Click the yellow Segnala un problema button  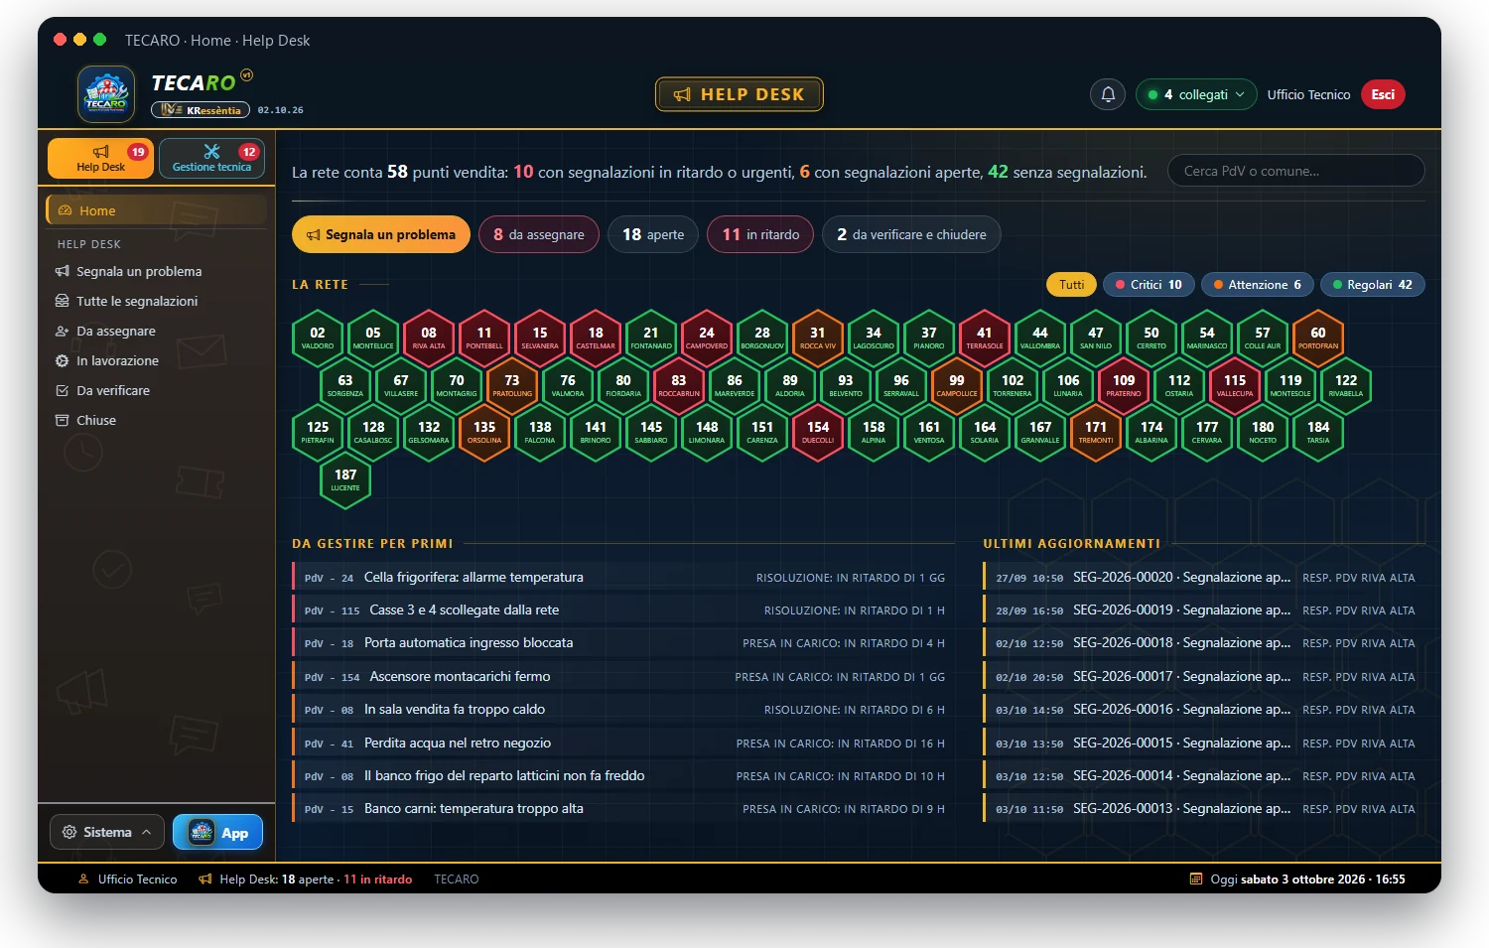(x=381, y=234)
